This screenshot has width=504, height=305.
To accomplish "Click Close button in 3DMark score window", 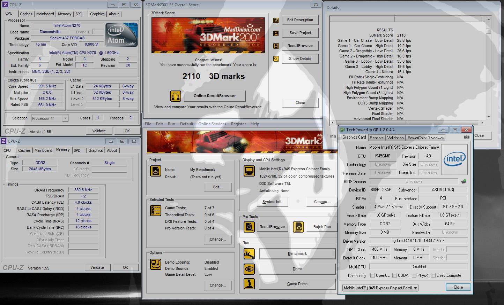I will 300,103.
